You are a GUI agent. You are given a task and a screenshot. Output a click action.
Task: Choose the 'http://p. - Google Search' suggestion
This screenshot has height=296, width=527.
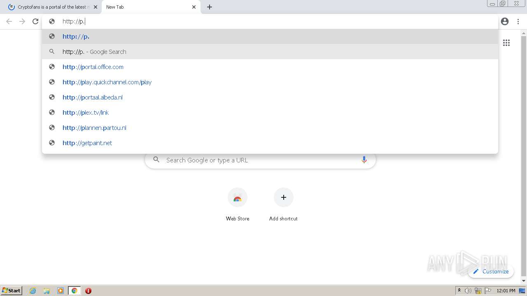(270, 51)
